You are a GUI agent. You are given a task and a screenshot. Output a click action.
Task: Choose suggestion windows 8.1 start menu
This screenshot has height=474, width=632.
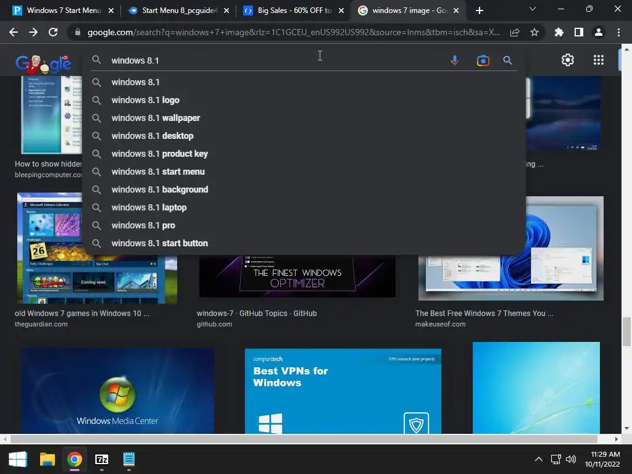(x=304, y=172)
